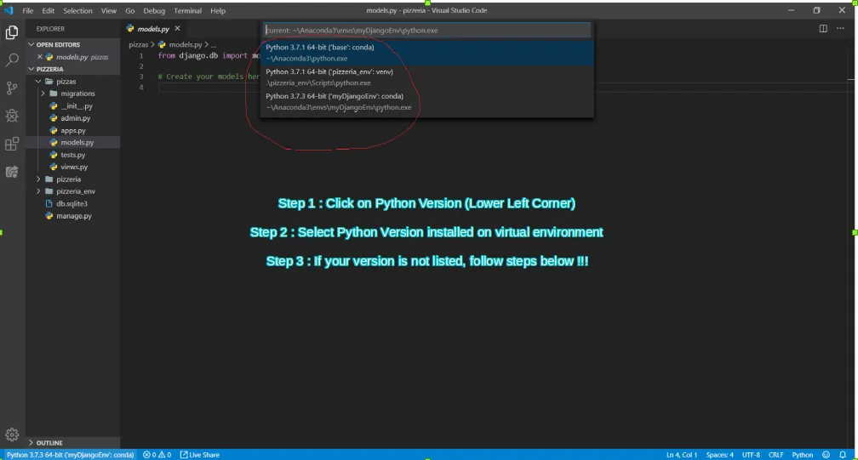The image size is (858, 460).
Task: Open the editor More Actions ellipsis
Action: (840, 28)
